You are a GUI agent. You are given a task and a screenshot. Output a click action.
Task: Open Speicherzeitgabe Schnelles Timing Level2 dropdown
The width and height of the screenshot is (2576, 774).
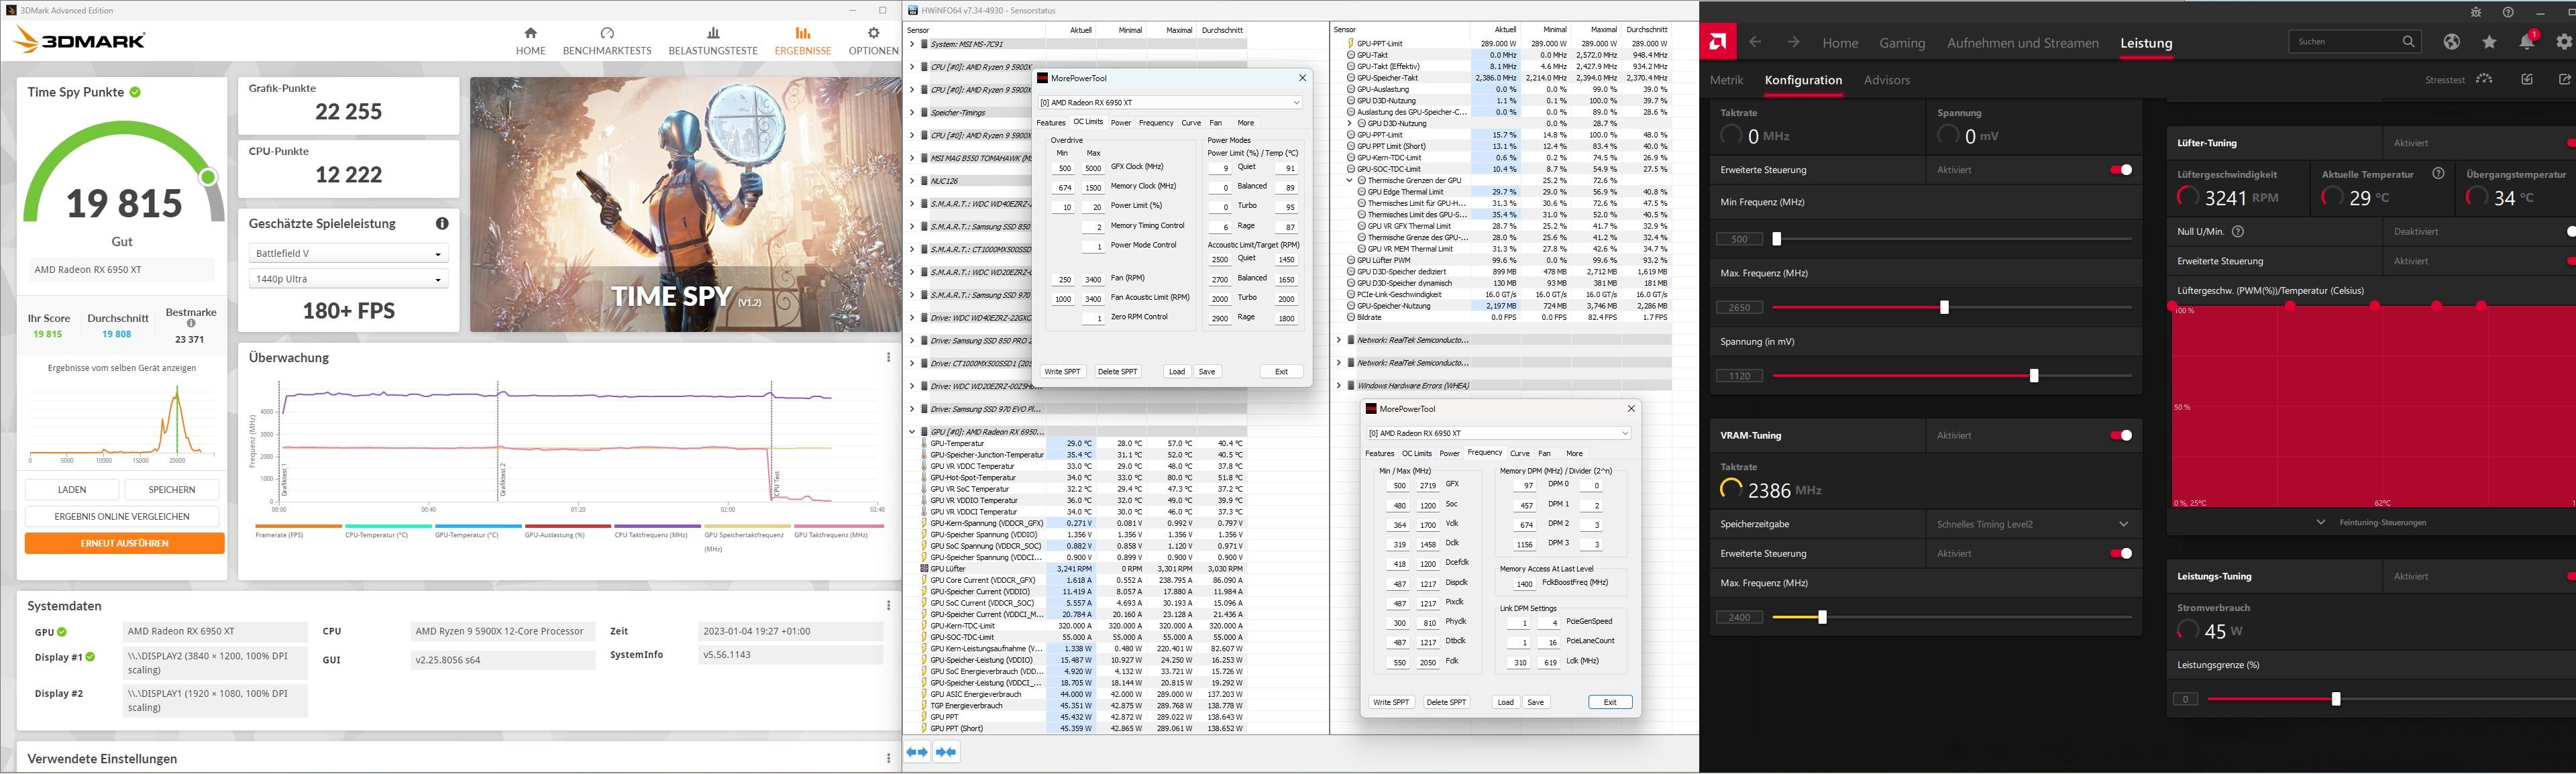2033,524
